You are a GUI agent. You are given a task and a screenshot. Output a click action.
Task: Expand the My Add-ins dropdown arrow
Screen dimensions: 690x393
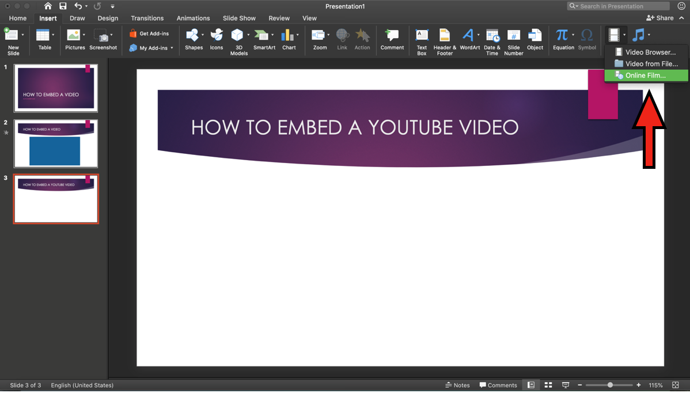coord(172,48)
